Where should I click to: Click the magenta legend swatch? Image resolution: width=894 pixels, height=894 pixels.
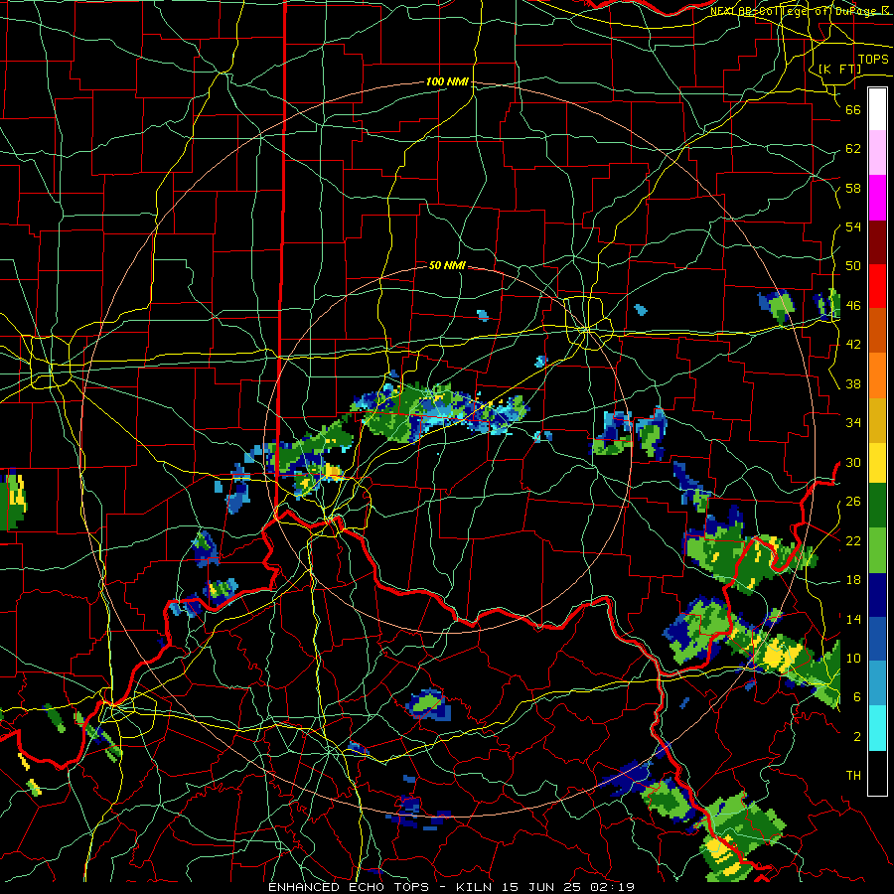coord(877,198)
